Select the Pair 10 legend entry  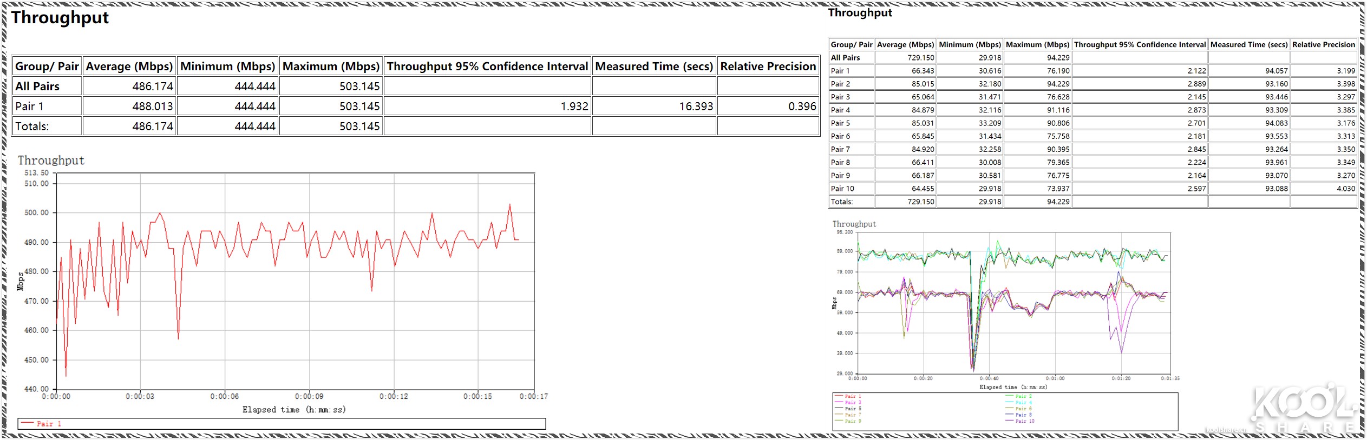(1024, 421)
